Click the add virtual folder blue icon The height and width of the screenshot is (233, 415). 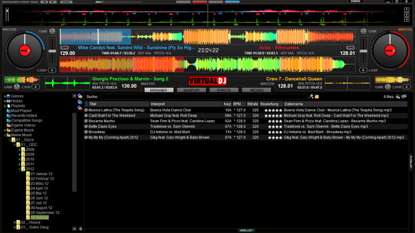click(80, 102)
